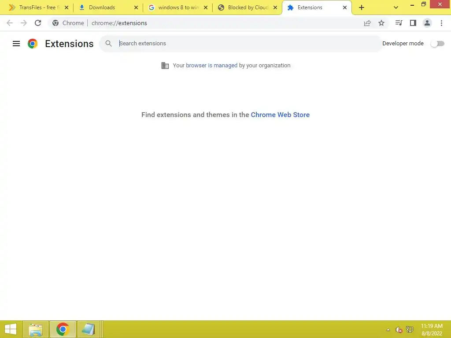This screenshot has width=451, height=338.
Task: Show the side panel
Action: coord(413,23)
